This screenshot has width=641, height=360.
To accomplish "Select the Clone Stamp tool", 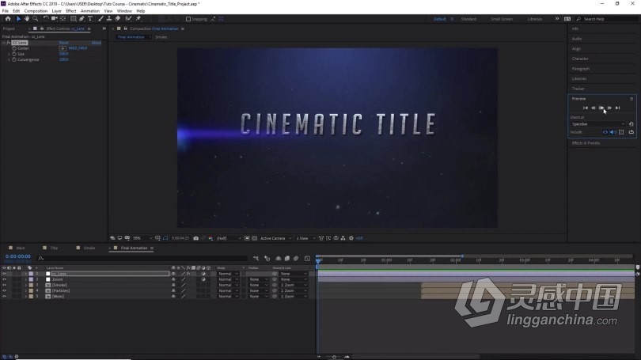I will 109,19.
